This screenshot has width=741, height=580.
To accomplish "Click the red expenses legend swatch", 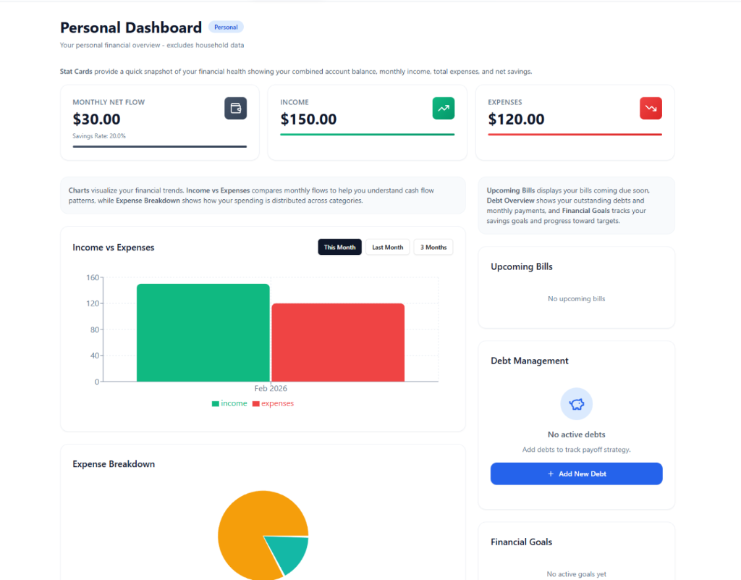I will tap(255, 404).
